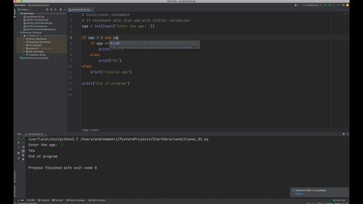Click the 'Process finished with exit code 0' console line
The image size is (363, 204).
(62, 168)
